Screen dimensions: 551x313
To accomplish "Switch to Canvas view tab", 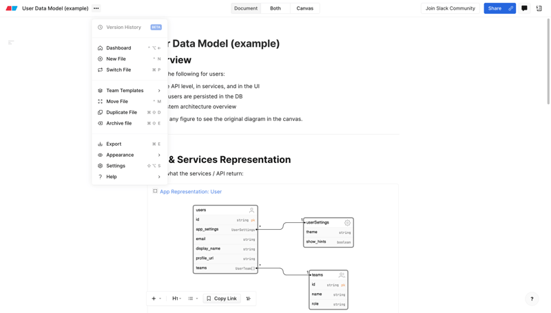I will (x=304, y=8).
